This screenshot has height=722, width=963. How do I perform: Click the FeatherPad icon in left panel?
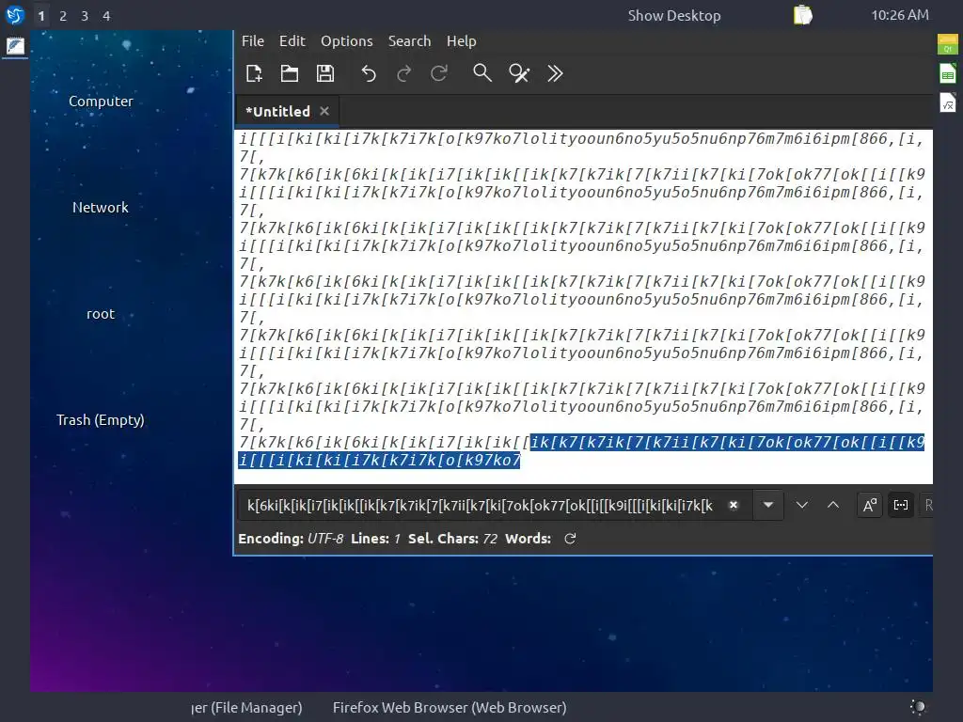(15, 46)
